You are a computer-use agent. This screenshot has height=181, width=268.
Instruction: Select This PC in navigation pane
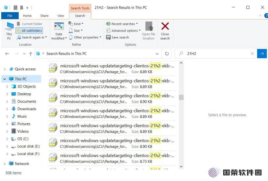(x=20, y=79)
